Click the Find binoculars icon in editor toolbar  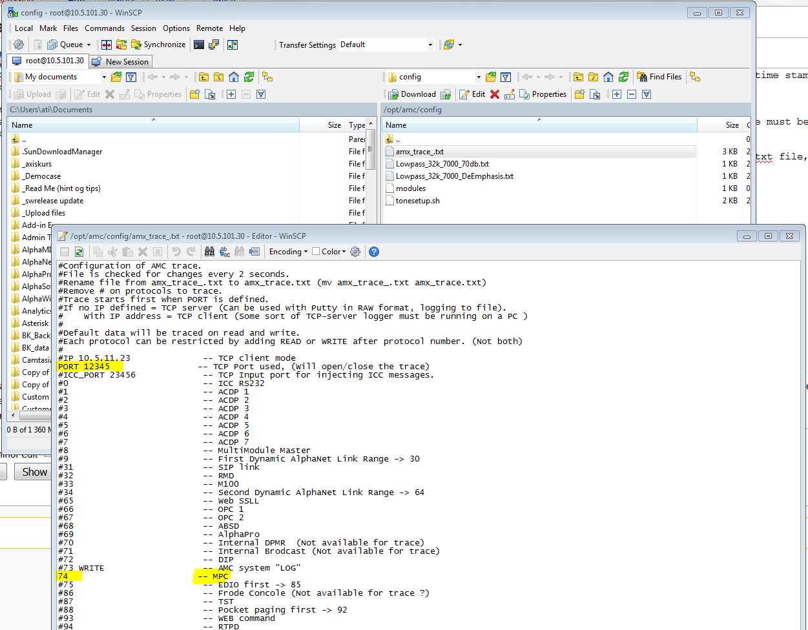pyautogui.click(x=209, y=252)
